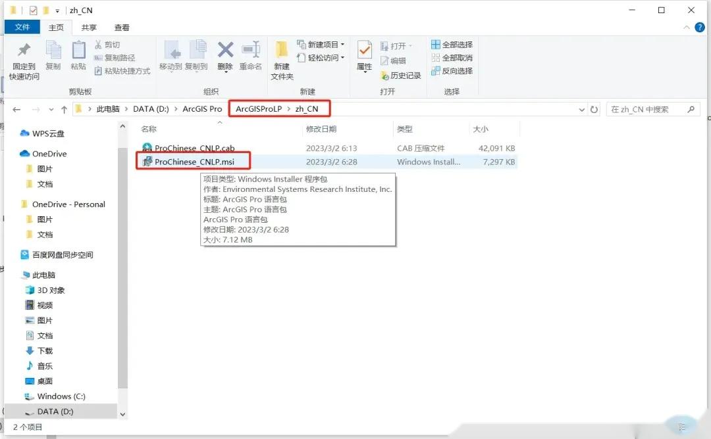The height and width of the screenshot is (439, 711).
Task: Open the File (文件) tab
Action: click(x=22, y=27)
